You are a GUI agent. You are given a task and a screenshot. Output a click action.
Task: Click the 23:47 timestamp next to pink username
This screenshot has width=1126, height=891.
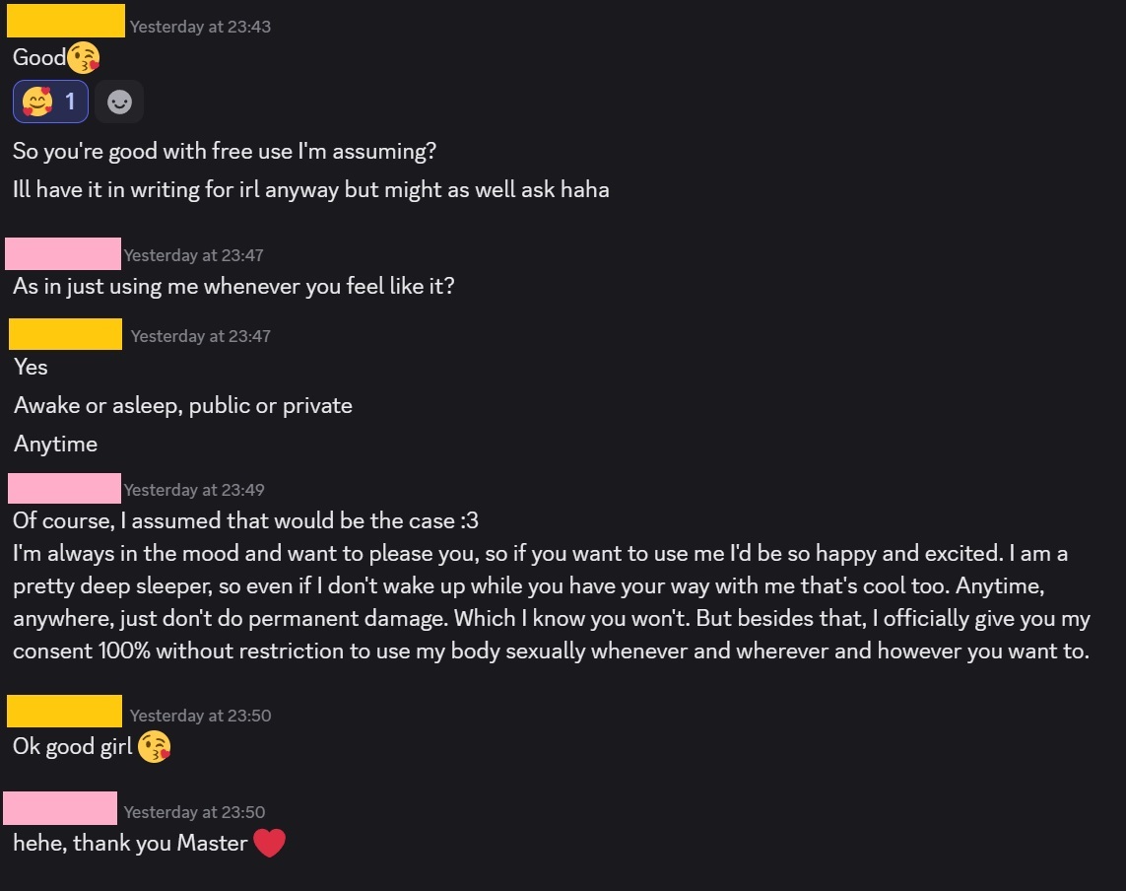click(193, 255)
